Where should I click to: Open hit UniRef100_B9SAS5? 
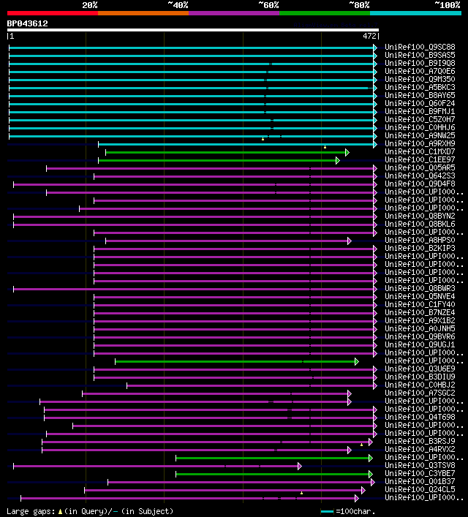[420, 55]
